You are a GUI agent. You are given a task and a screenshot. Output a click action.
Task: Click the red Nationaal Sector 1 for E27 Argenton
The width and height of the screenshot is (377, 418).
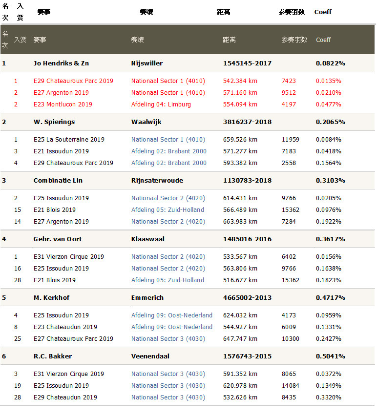(168, 93)
